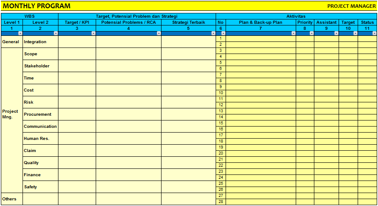The image size is (378, 206).
Task: Open the Level 1 column filter dropdown
Action: click(x=20, y=33)
